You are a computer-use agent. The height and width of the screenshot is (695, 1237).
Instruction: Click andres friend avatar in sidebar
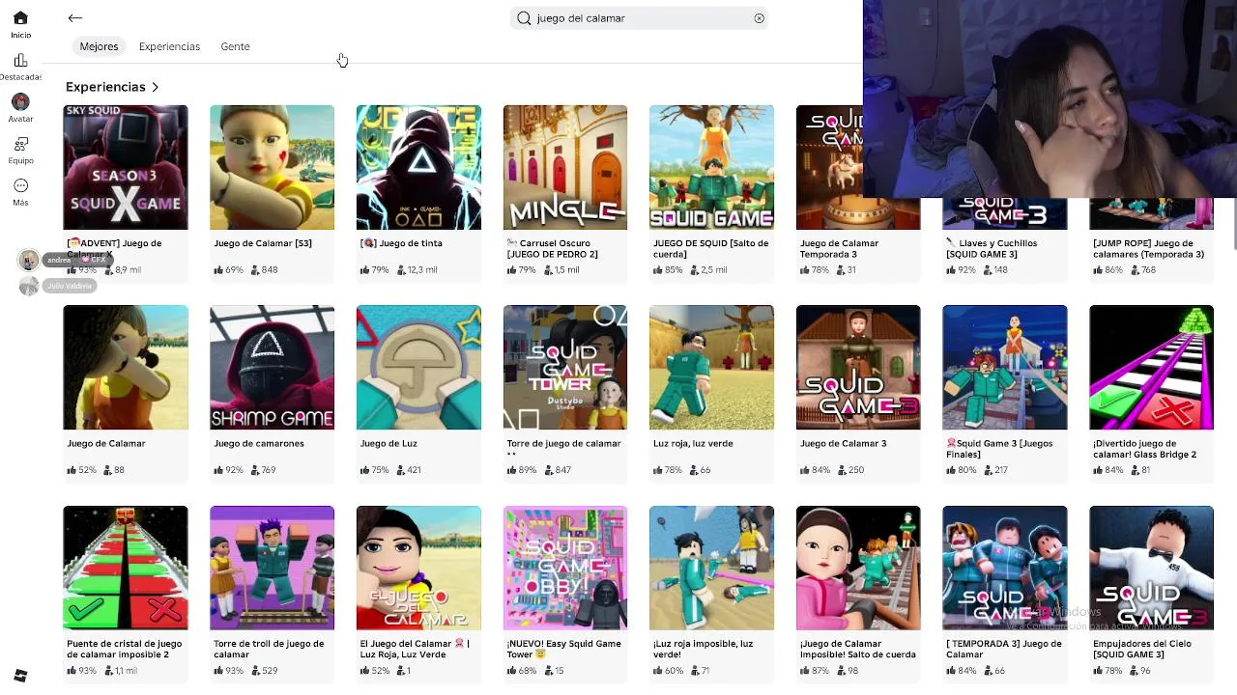(x=29, y=260)
